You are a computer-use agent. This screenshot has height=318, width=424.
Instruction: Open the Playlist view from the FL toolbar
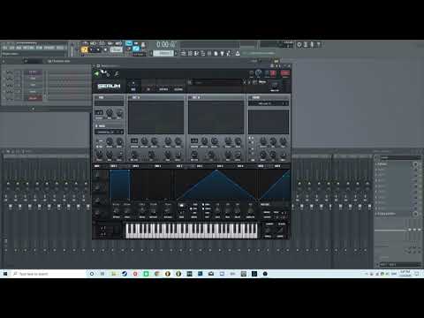click(184, 53)
